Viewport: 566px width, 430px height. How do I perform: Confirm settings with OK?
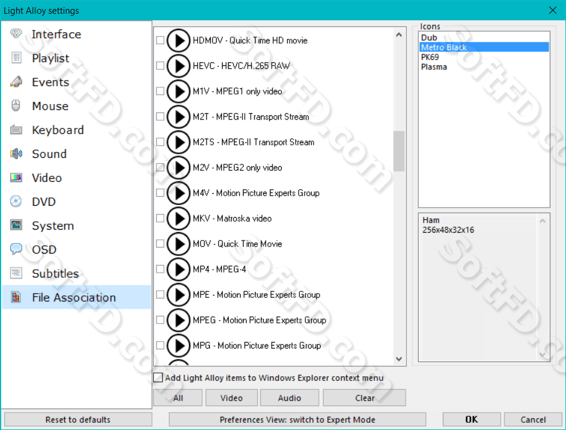click(x=471, y=420)
